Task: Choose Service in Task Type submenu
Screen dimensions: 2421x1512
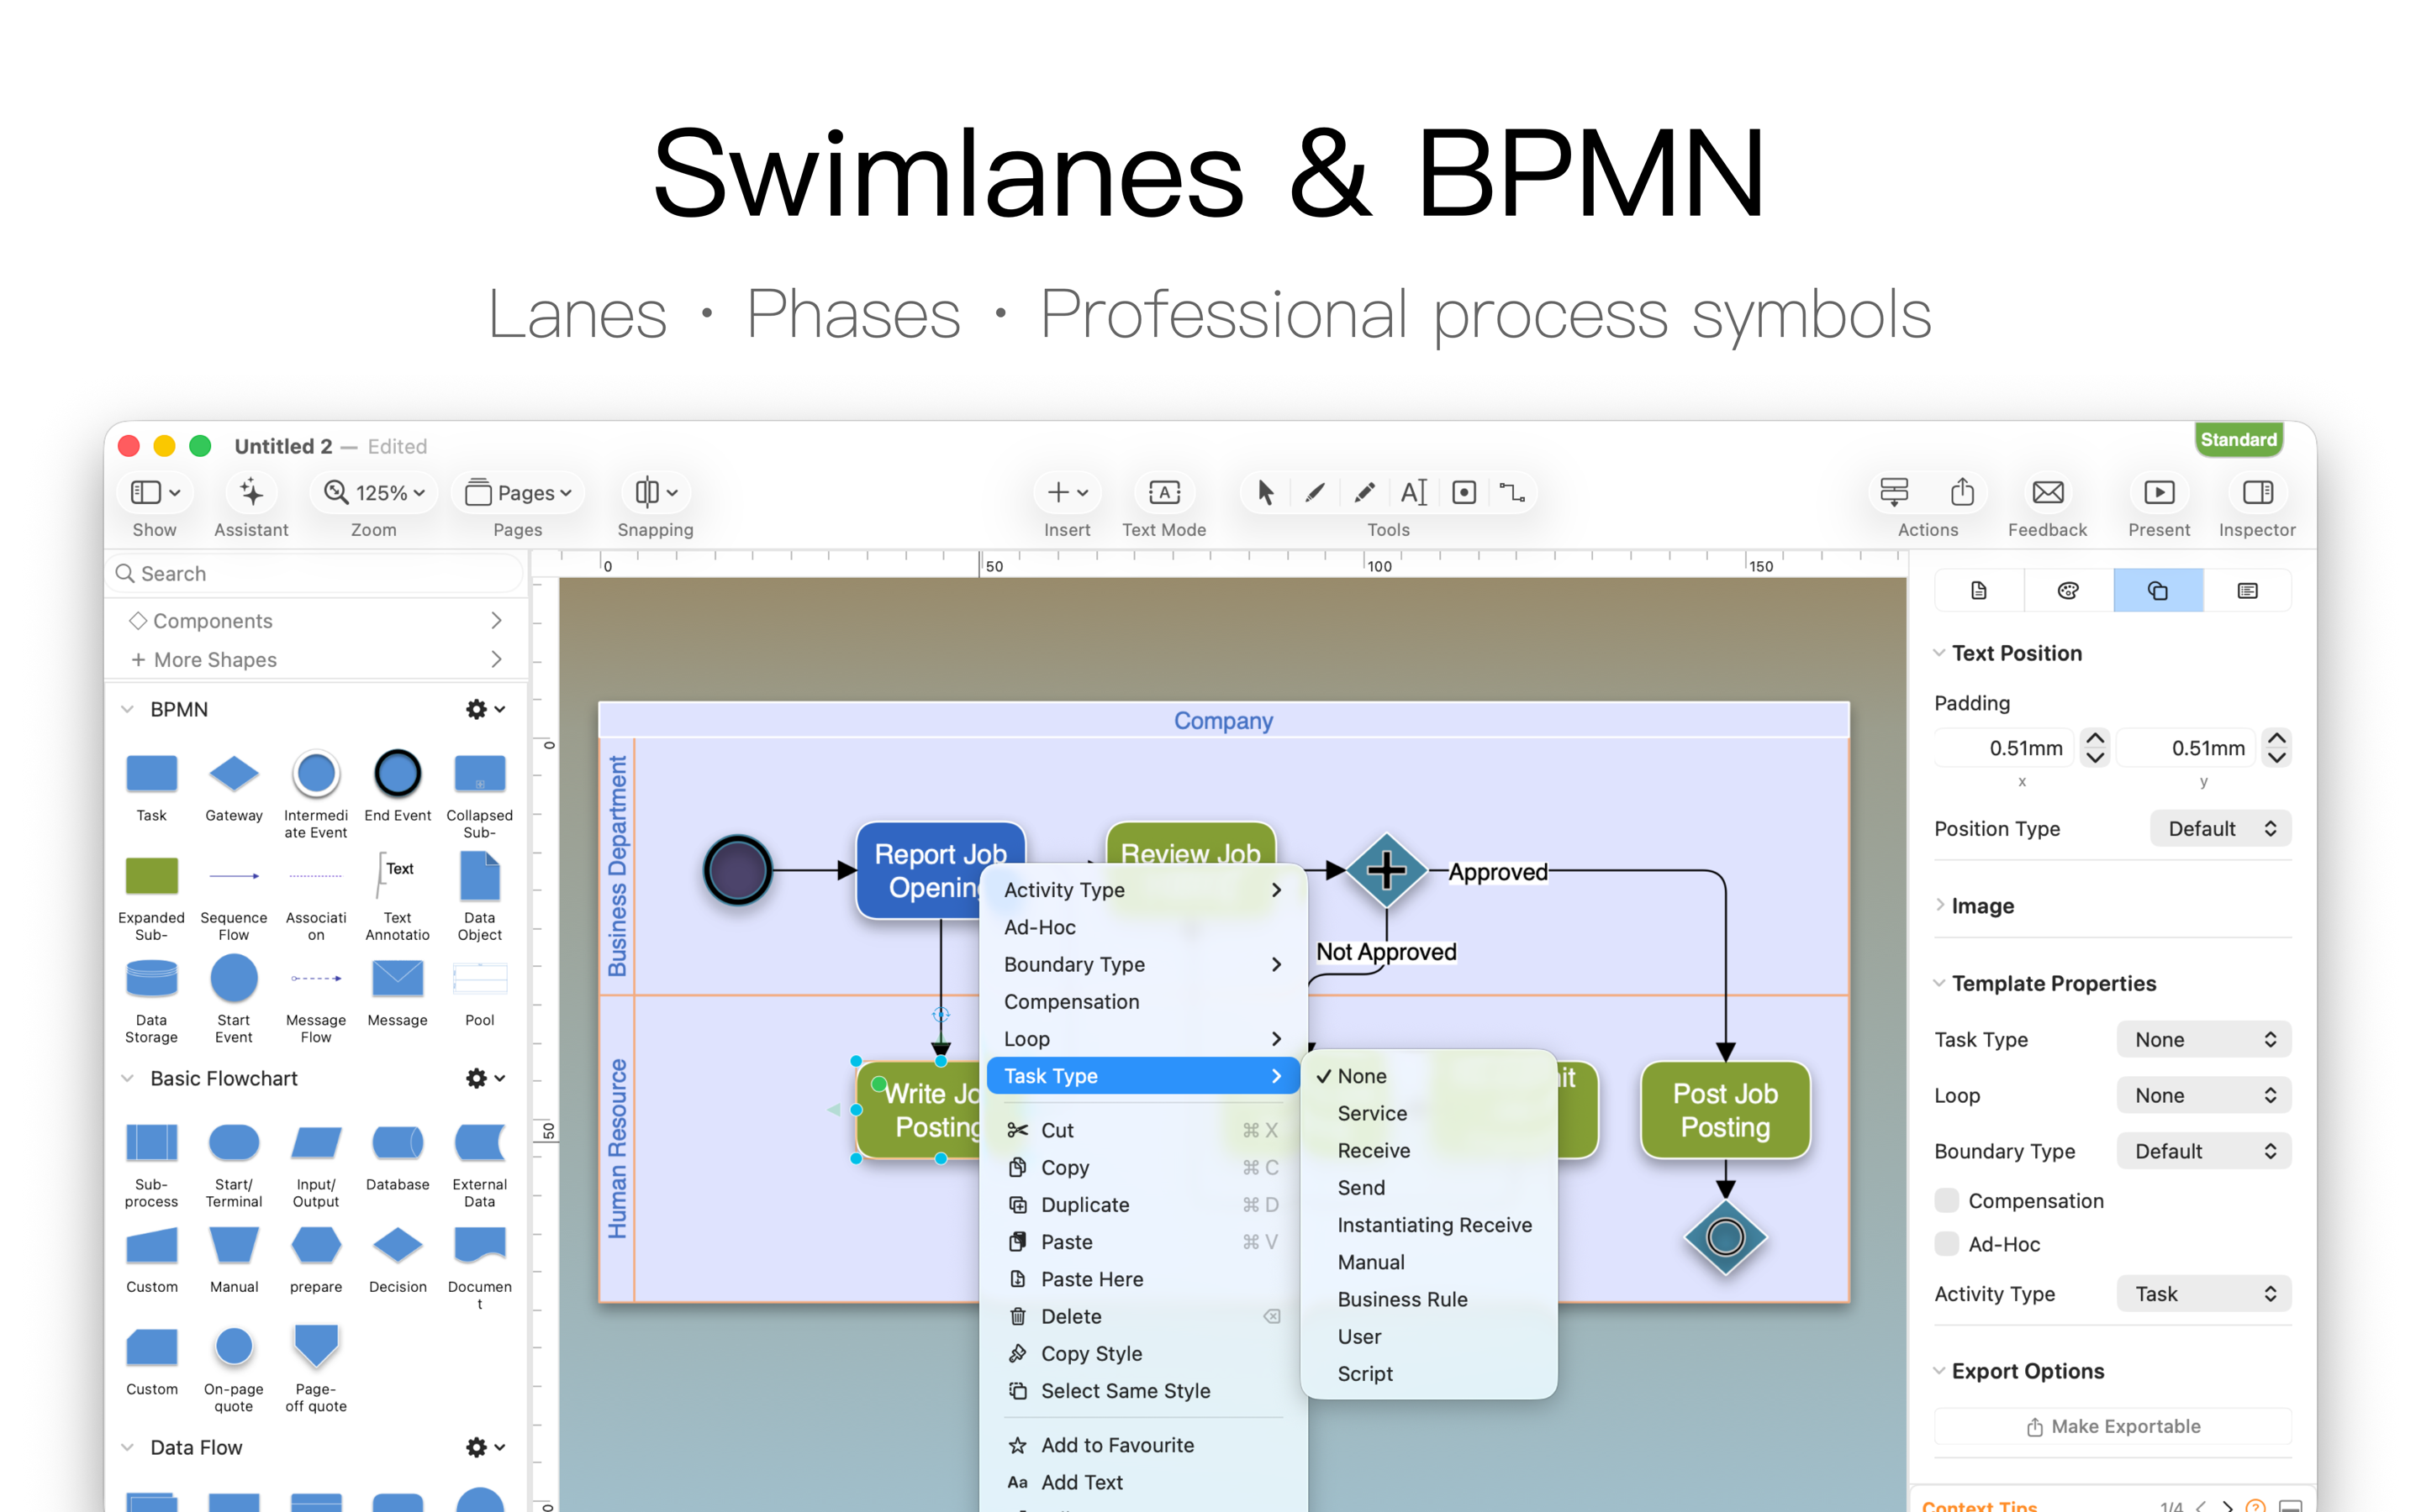Action: 1428,1114
